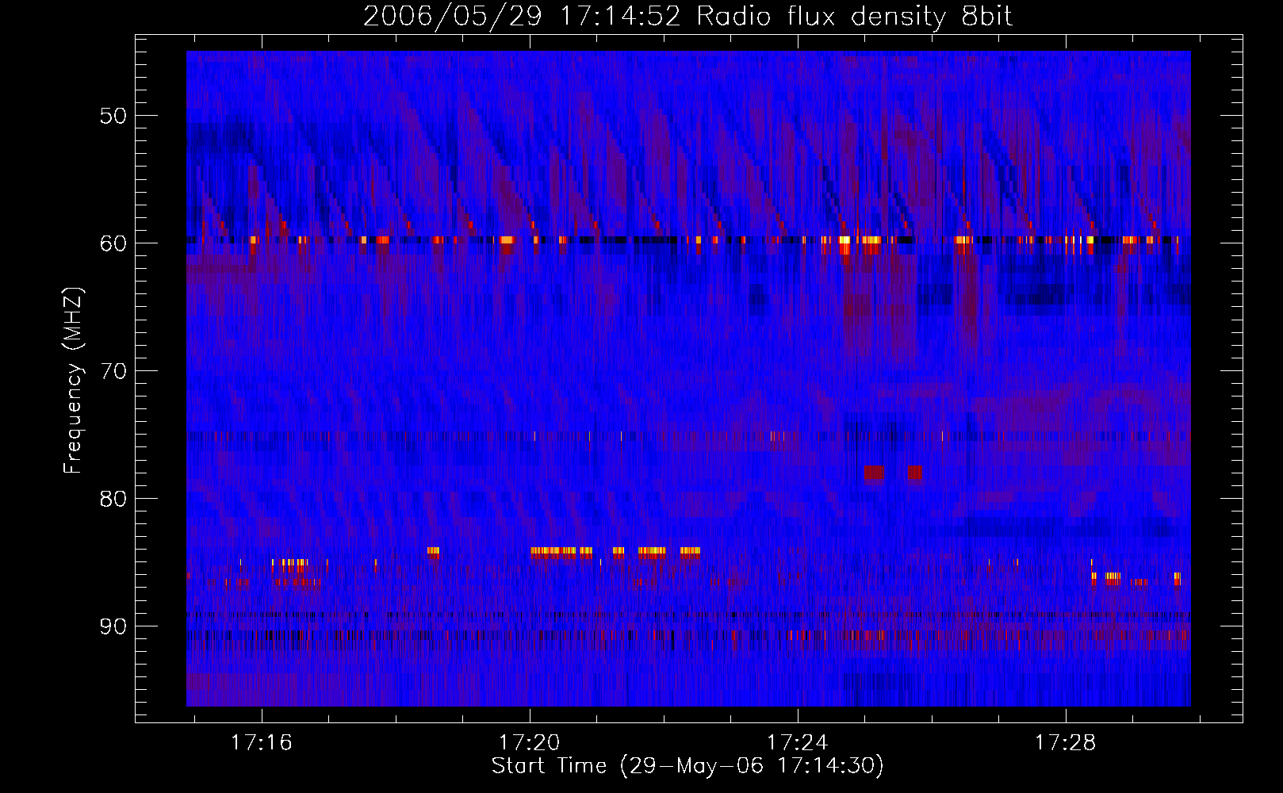The width and height of the screenshot is (1283, 793).
Task: Click the plot title '2006/05/29 17:14:52 Radio flux density 8bit'
Action: (x=687, y=16)
